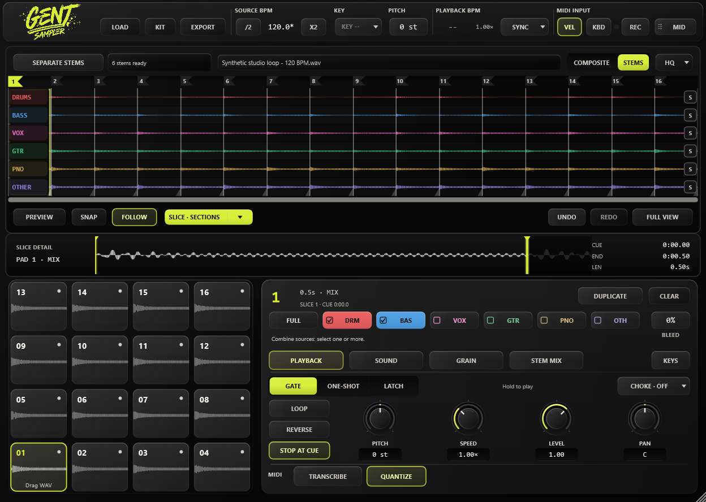706x502 pixels.
Task: Open the KIT button
Action: [160, 27]
